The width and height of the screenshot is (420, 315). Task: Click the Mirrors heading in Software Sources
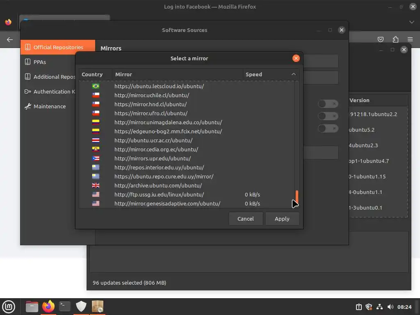coord(111,48)
